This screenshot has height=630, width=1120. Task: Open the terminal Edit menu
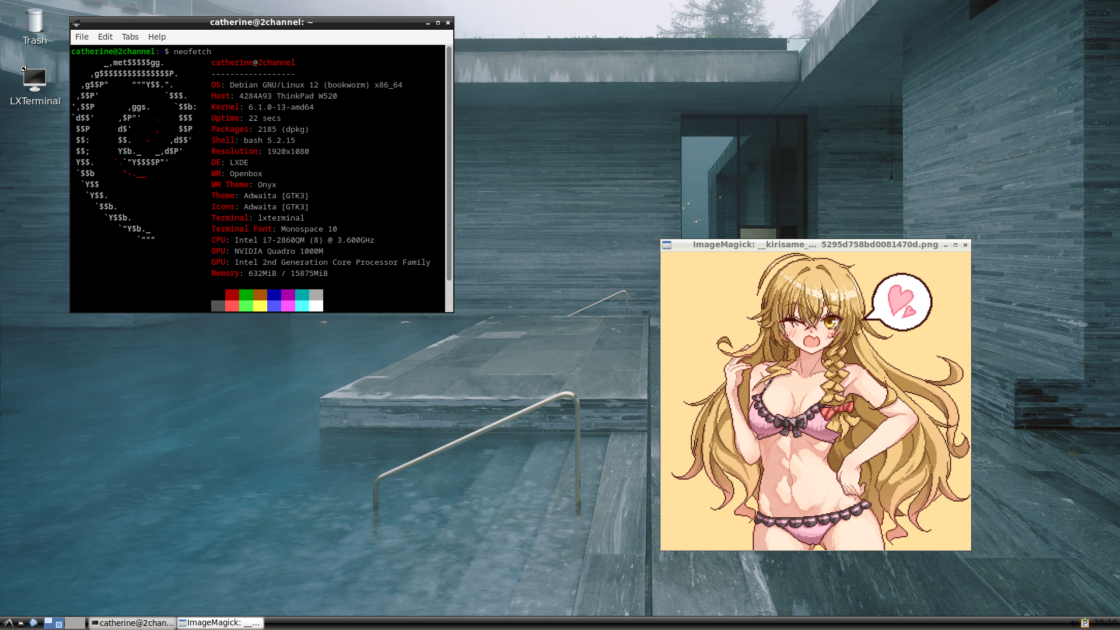click(105, 37)
